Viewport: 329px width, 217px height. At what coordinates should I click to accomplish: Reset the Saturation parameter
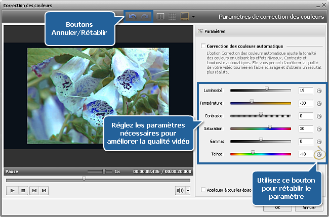(x=319, y=129)
